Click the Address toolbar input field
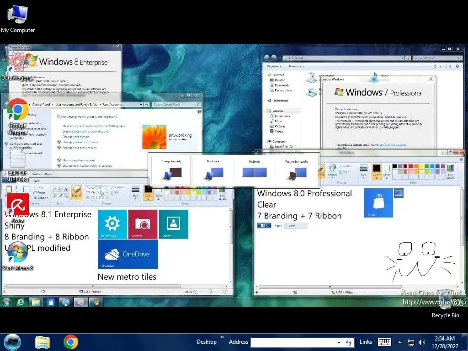 [293, 342]
